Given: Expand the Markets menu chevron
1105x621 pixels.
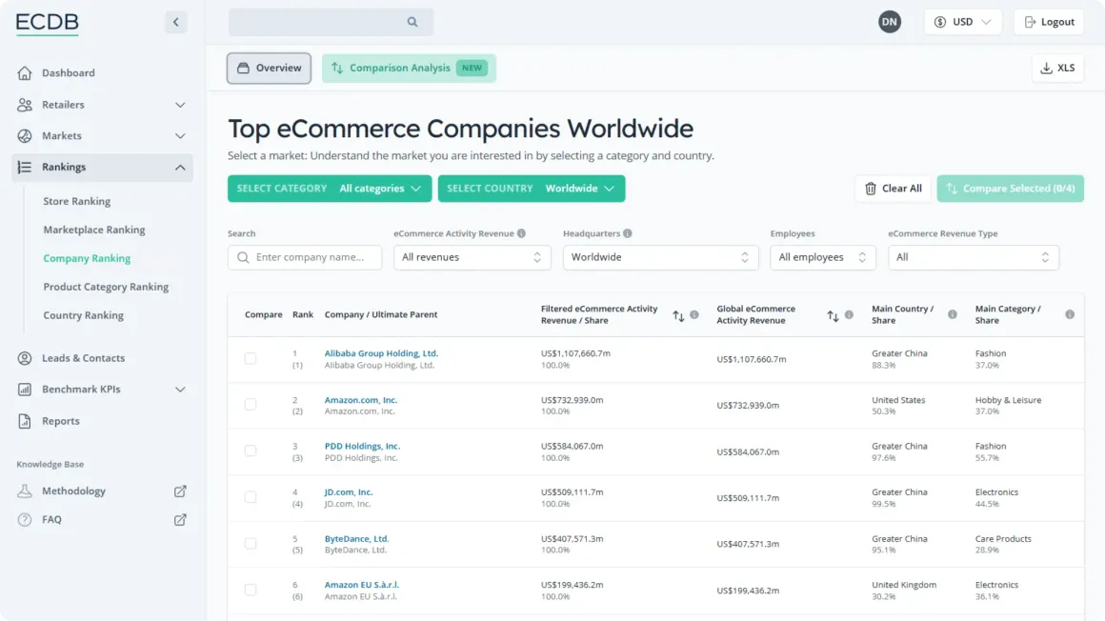Looking at the screenshot, I should pyautogui.click(x=180, y=136).
